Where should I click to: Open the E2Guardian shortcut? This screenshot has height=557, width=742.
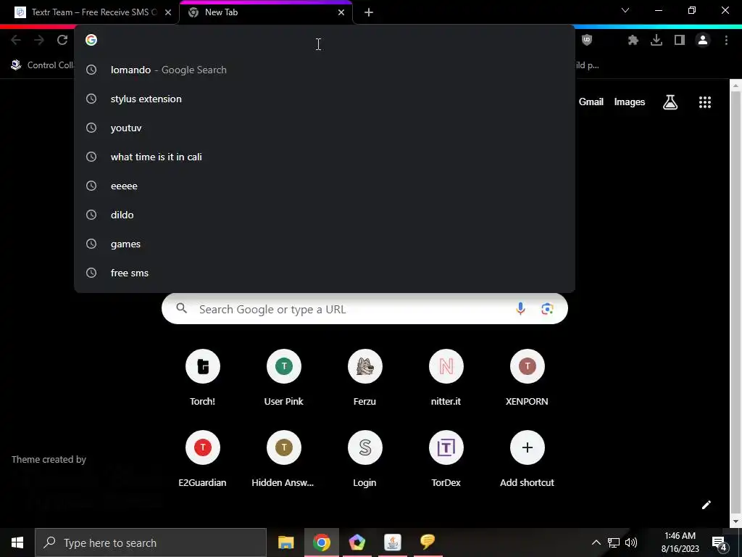203,459
